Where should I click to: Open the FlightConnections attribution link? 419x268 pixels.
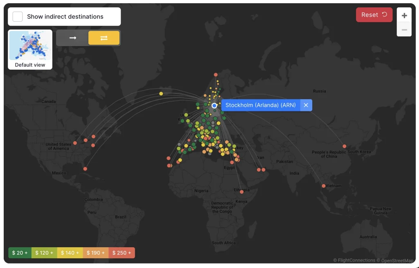click(354, 260)
